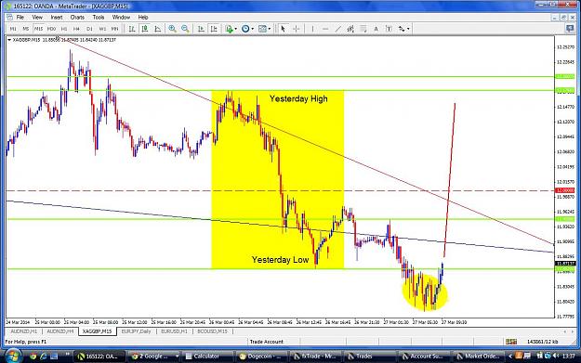Click the connection status bars icon
This screenshot has height=363, width=581.
point(511,342)
